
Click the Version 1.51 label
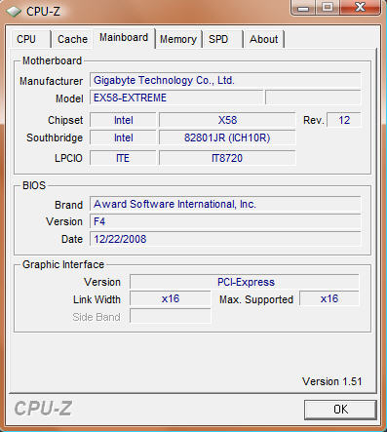(x=332, y=381)
